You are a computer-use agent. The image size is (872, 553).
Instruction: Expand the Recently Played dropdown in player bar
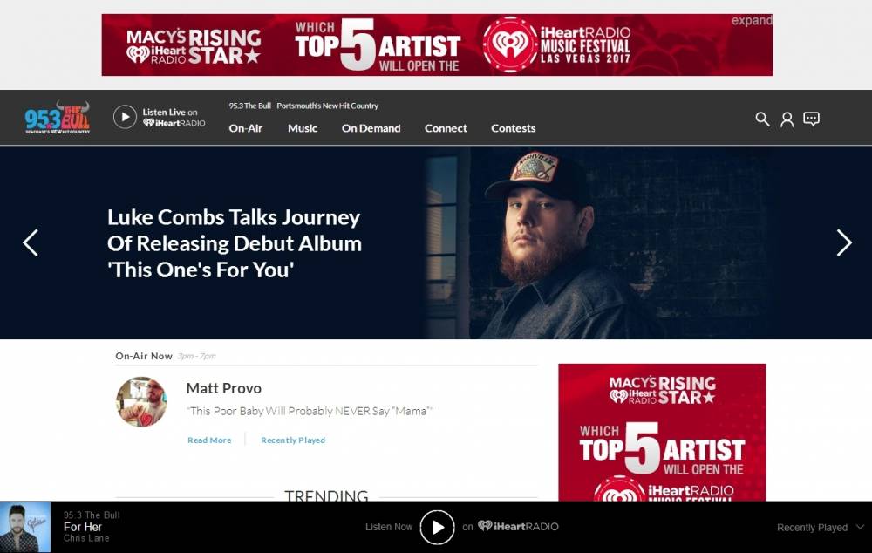821,528
